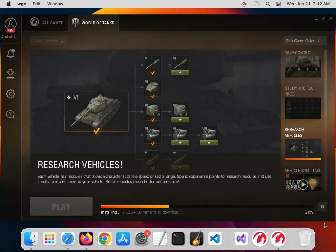Open the wgc application menu
The width and height of the screenshot is (336, 252).
(x=22, y=4)
